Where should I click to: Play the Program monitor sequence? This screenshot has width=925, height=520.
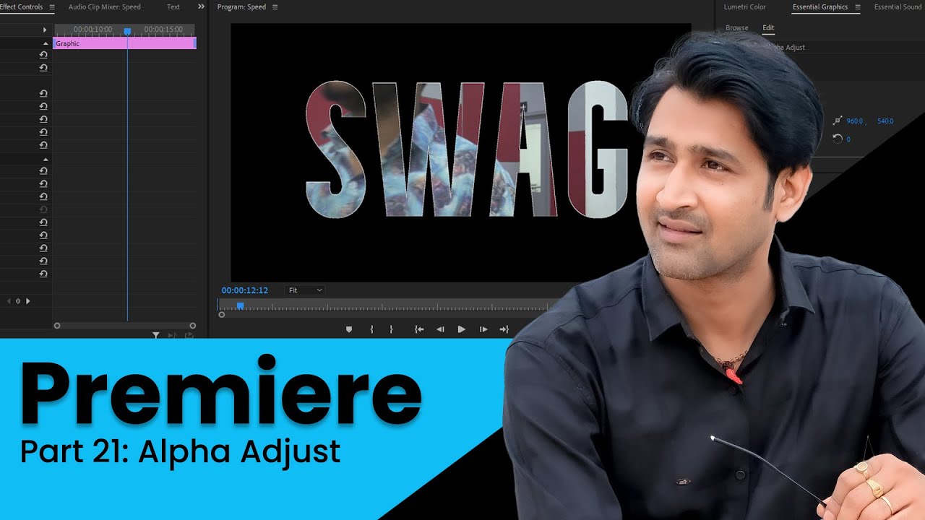tap(461, 329)
